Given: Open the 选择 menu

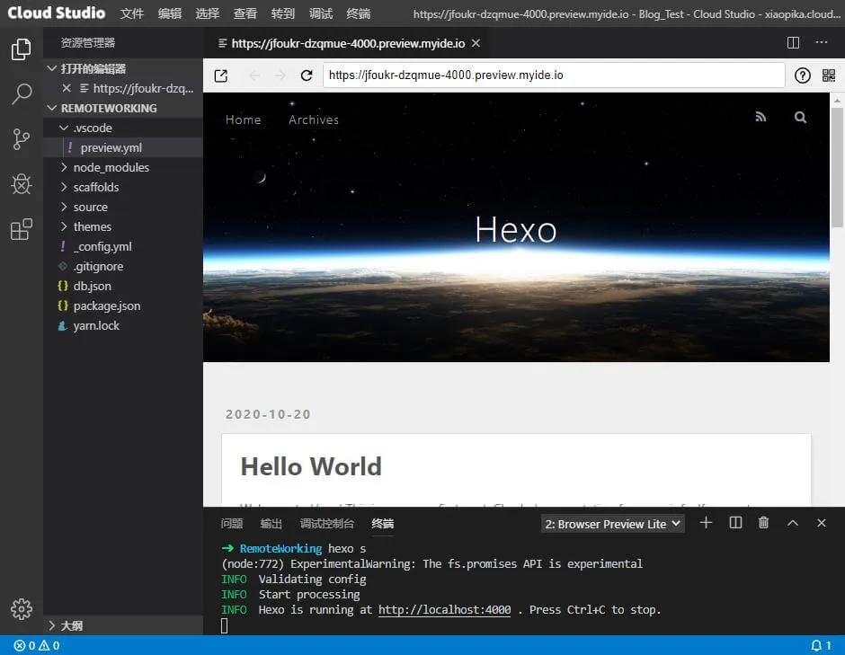Looking at the screenshot, I should (207, 13).
